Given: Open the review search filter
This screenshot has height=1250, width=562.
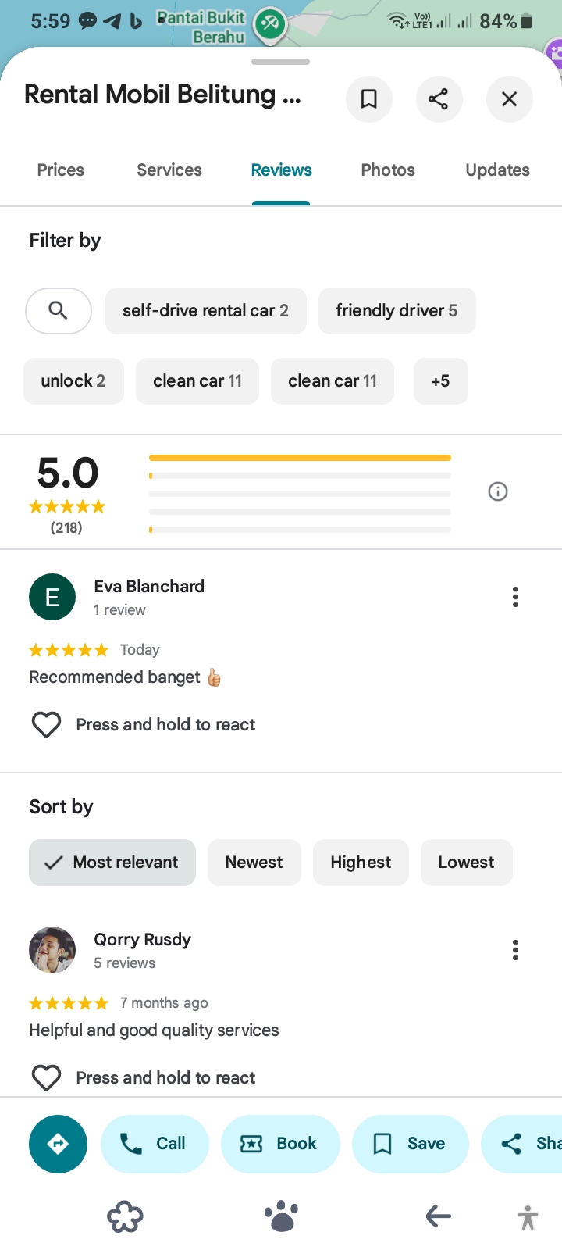Looking at the screenshot, I should (59, 311).
